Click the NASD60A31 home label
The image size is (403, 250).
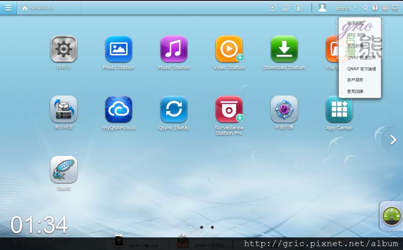click(x=42, y=8)
